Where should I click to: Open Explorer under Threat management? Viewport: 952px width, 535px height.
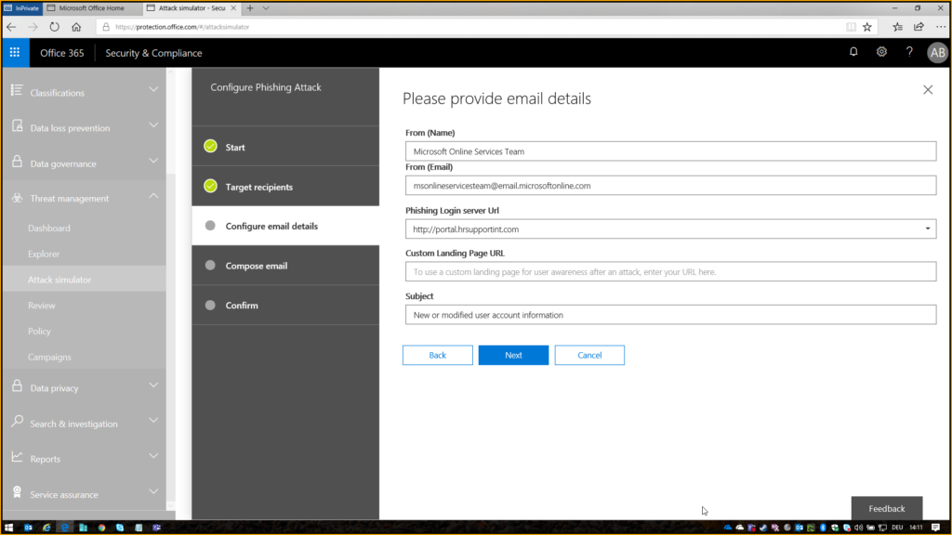[44, 254]
